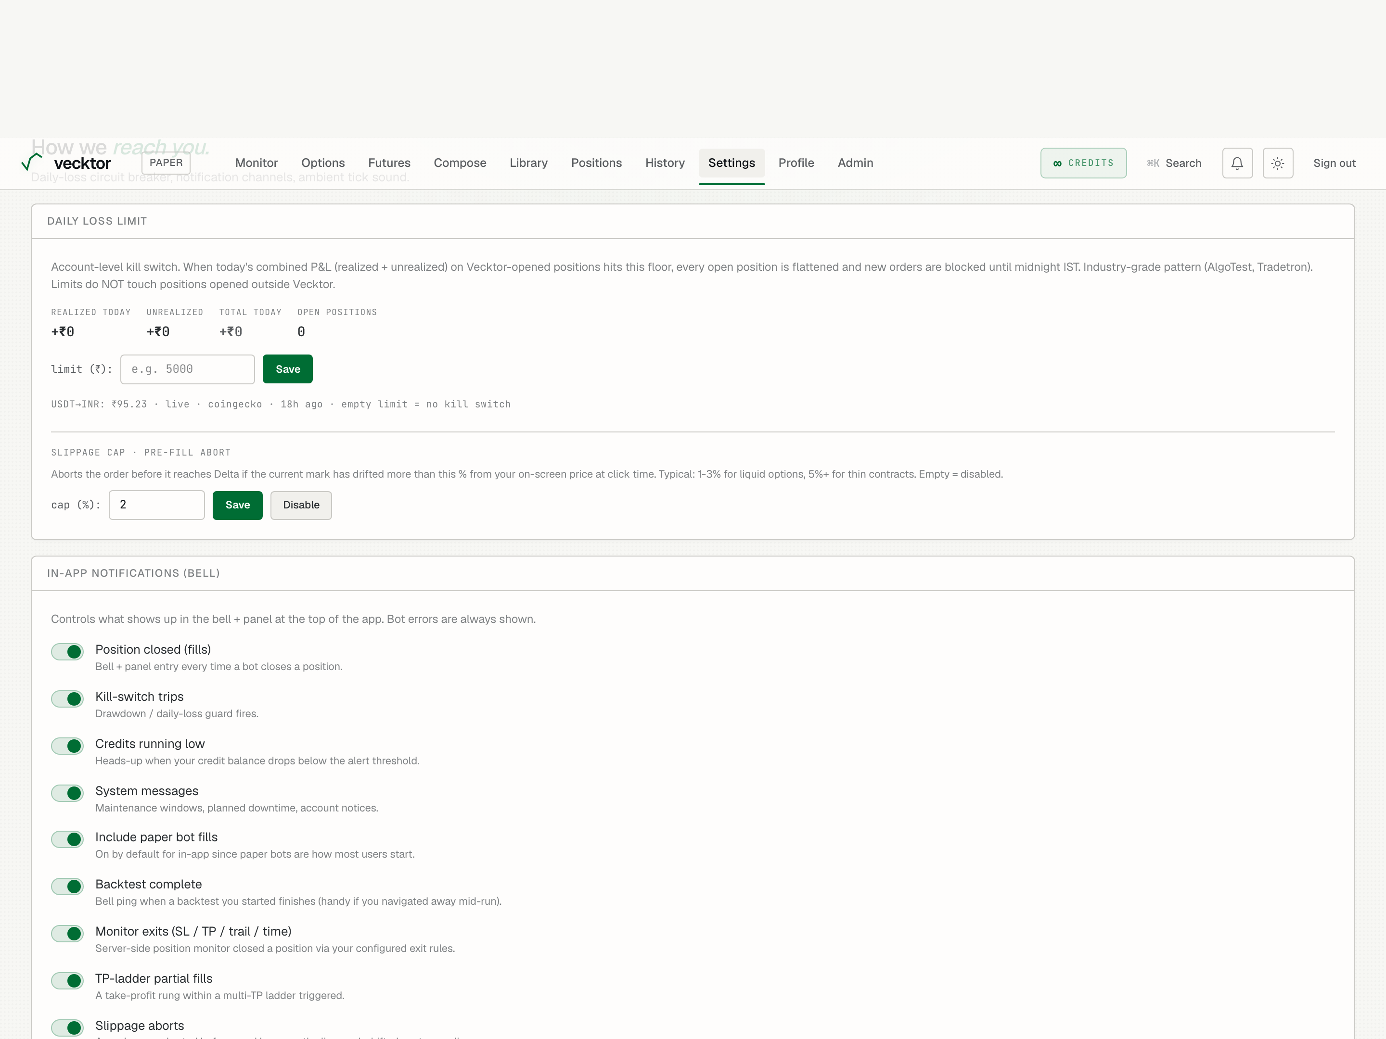View the Positions tab
This screenshot has width=1386, height=1039.
click(x=596, y=163)
